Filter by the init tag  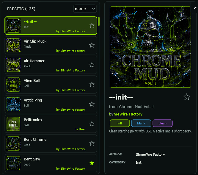click(x=120, y=123)
